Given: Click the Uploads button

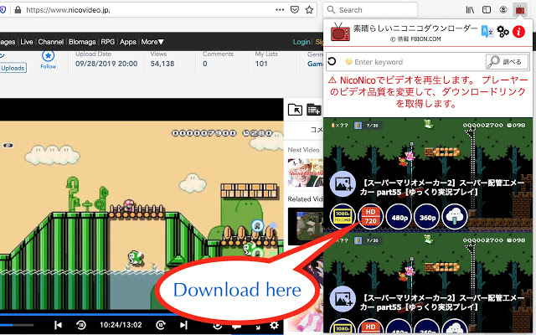Looking at the screenshot, I should tap(13, 68).
